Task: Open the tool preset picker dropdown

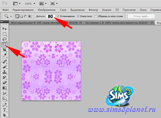Action: tap(11, 17)
